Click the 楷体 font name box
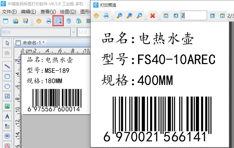The image size is (234, 148). pyautogui.click(x=36, y=32)
